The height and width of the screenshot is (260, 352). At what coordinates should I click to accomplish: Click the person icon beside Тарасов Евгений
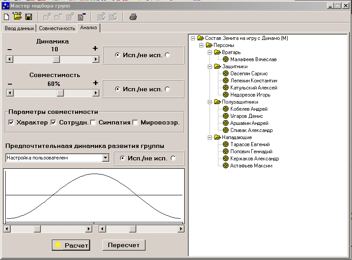tap(225, 144)
